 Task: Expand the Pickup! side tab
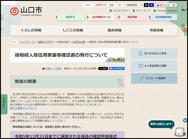4,104
